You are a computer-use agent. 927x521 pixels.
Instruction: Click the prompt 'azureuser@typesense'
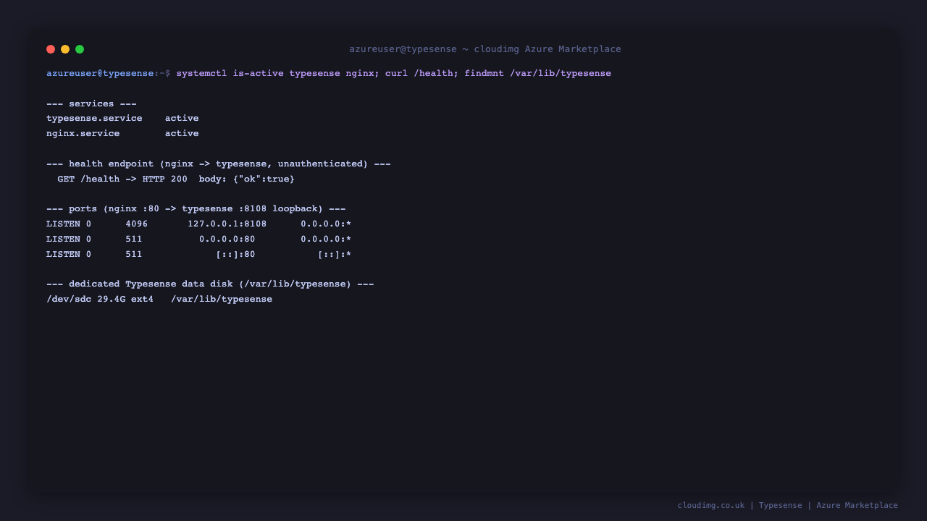pos(100,74)
